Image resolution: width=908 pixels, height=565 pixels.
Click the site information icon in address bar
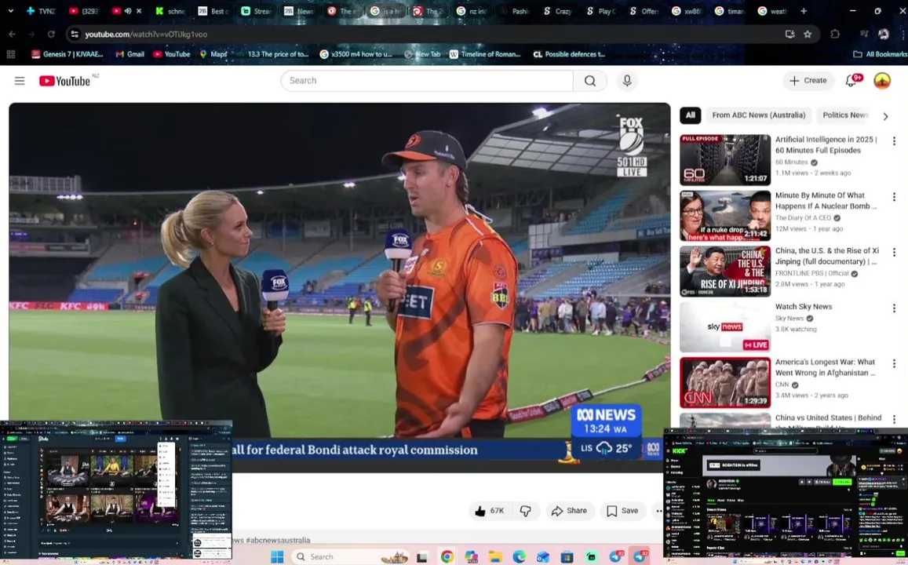pyautogui.click(x=75, y=35)
